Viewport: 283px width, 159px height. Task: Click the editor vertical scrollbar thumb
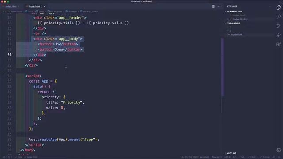pos(222,67)
